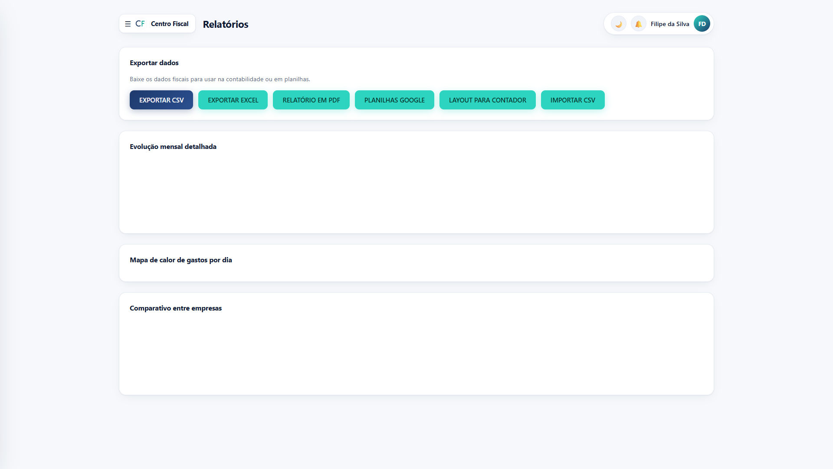Click the 'Baixe os dados fiscais' description text

click(220, 79)
